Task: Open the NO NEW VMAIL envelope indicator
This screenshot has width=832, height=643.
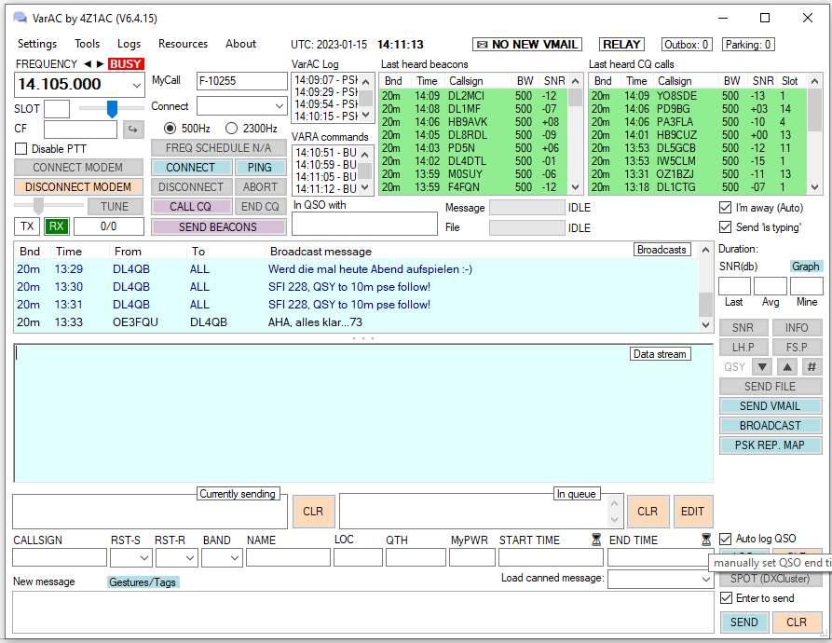Action: 526,45
